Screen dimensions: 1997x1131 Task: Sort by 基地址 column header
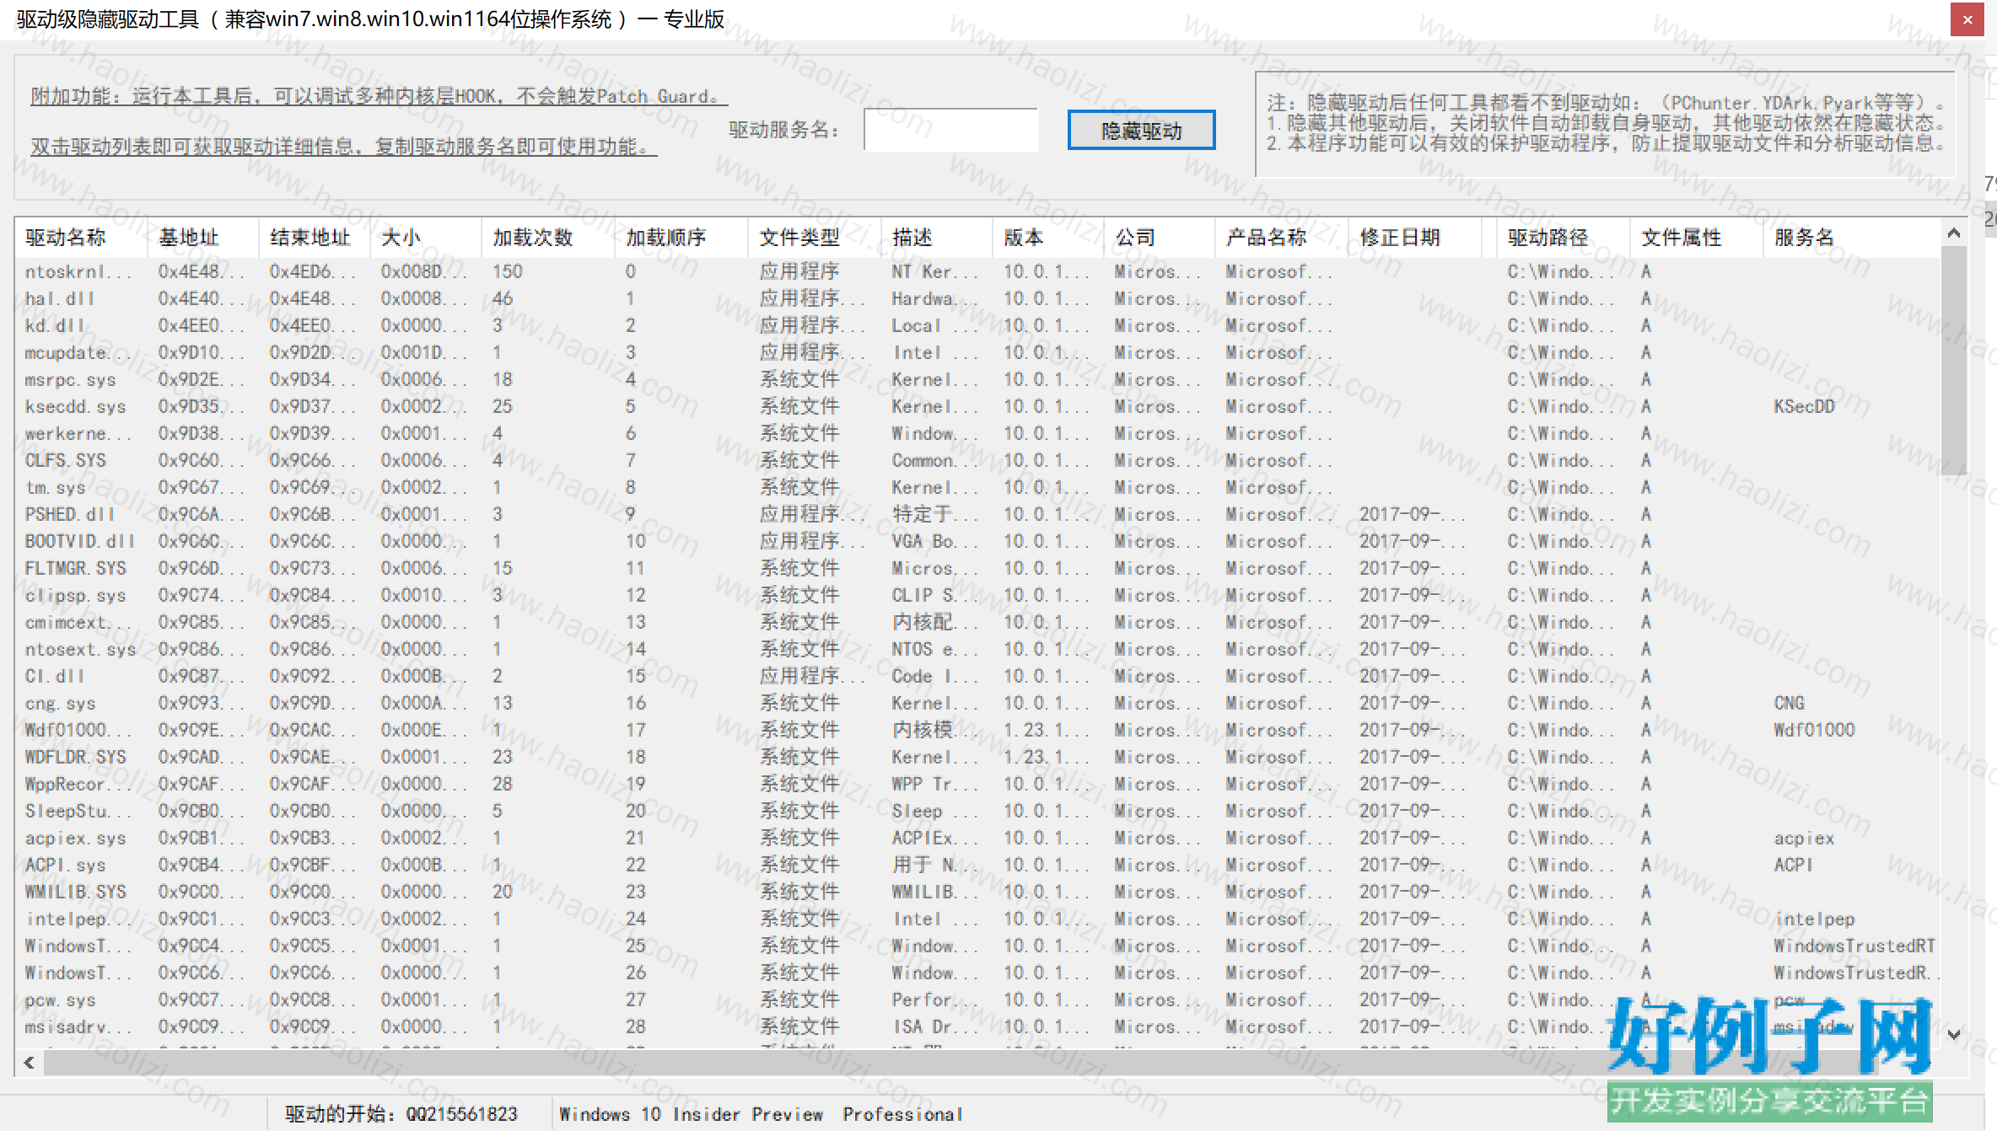point(203,238)
